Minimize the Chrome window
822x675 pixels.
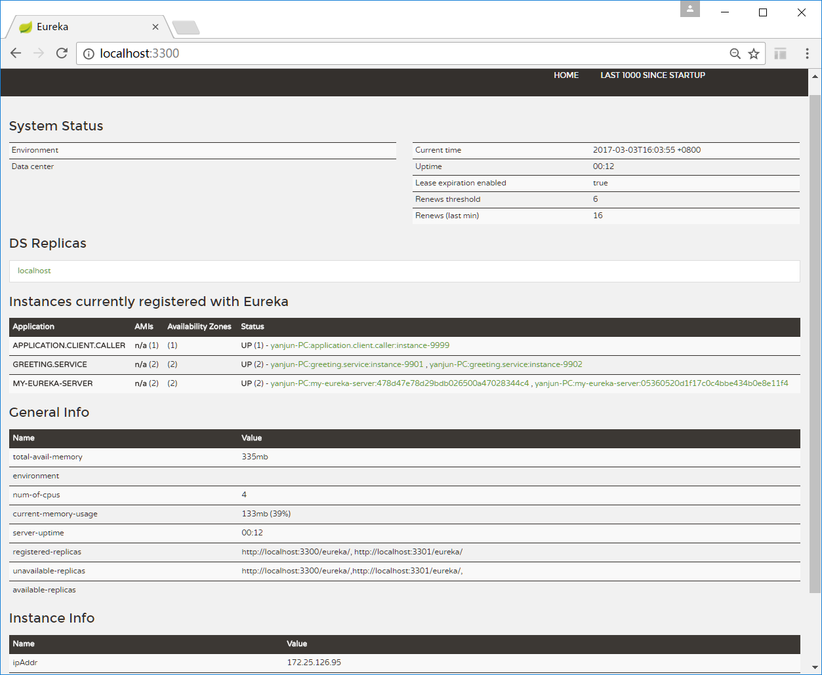tap(725, 12)
